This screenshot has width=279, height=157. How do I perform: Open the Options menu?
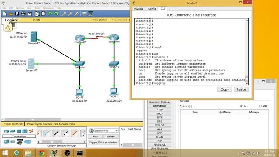coord(20,8)
